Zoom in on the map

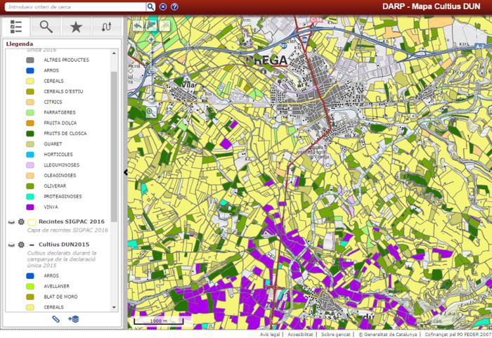click(x=151, y=40)
